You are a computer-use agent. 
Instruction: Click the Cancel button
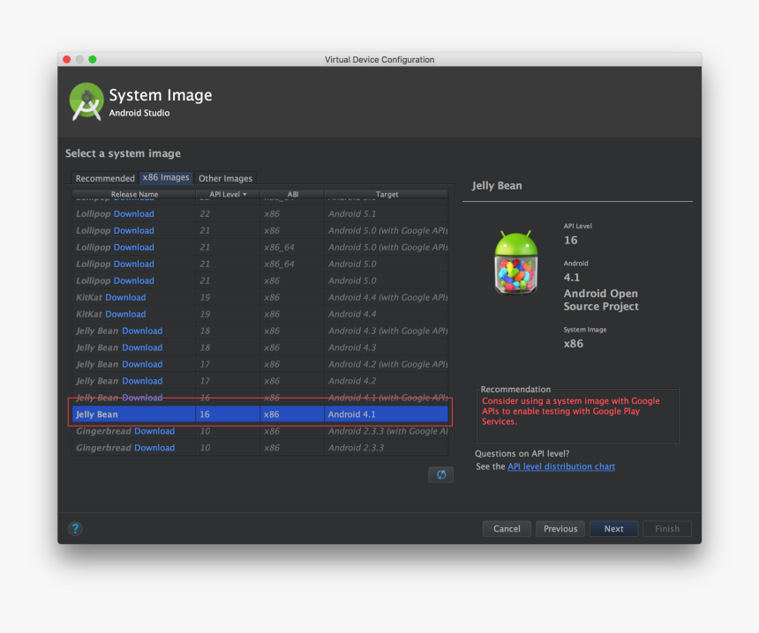tap(506, 528)
